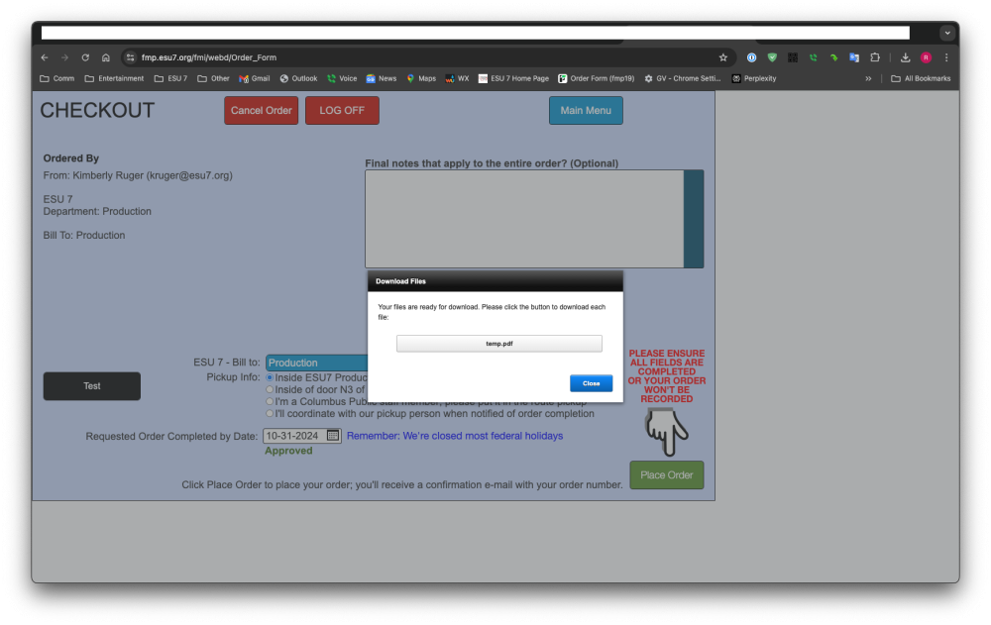
Task: Select the Inside of door N3 pickup option
Action: pos(269,388)
